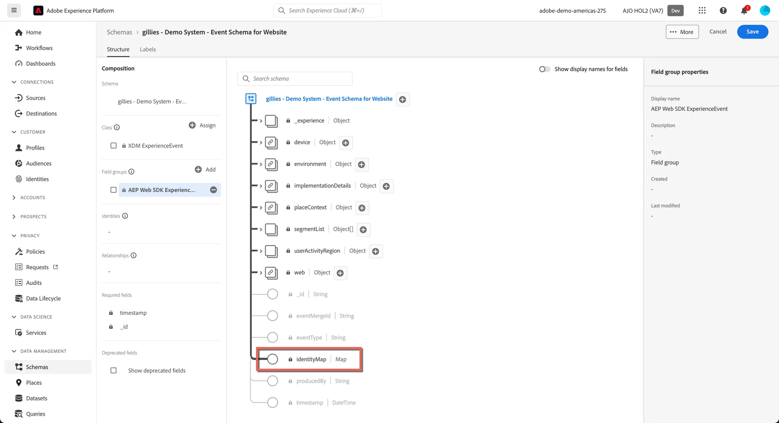Enable Show deprecated fields checkbox
The image size is (779, 423).
tap(113, 370)
